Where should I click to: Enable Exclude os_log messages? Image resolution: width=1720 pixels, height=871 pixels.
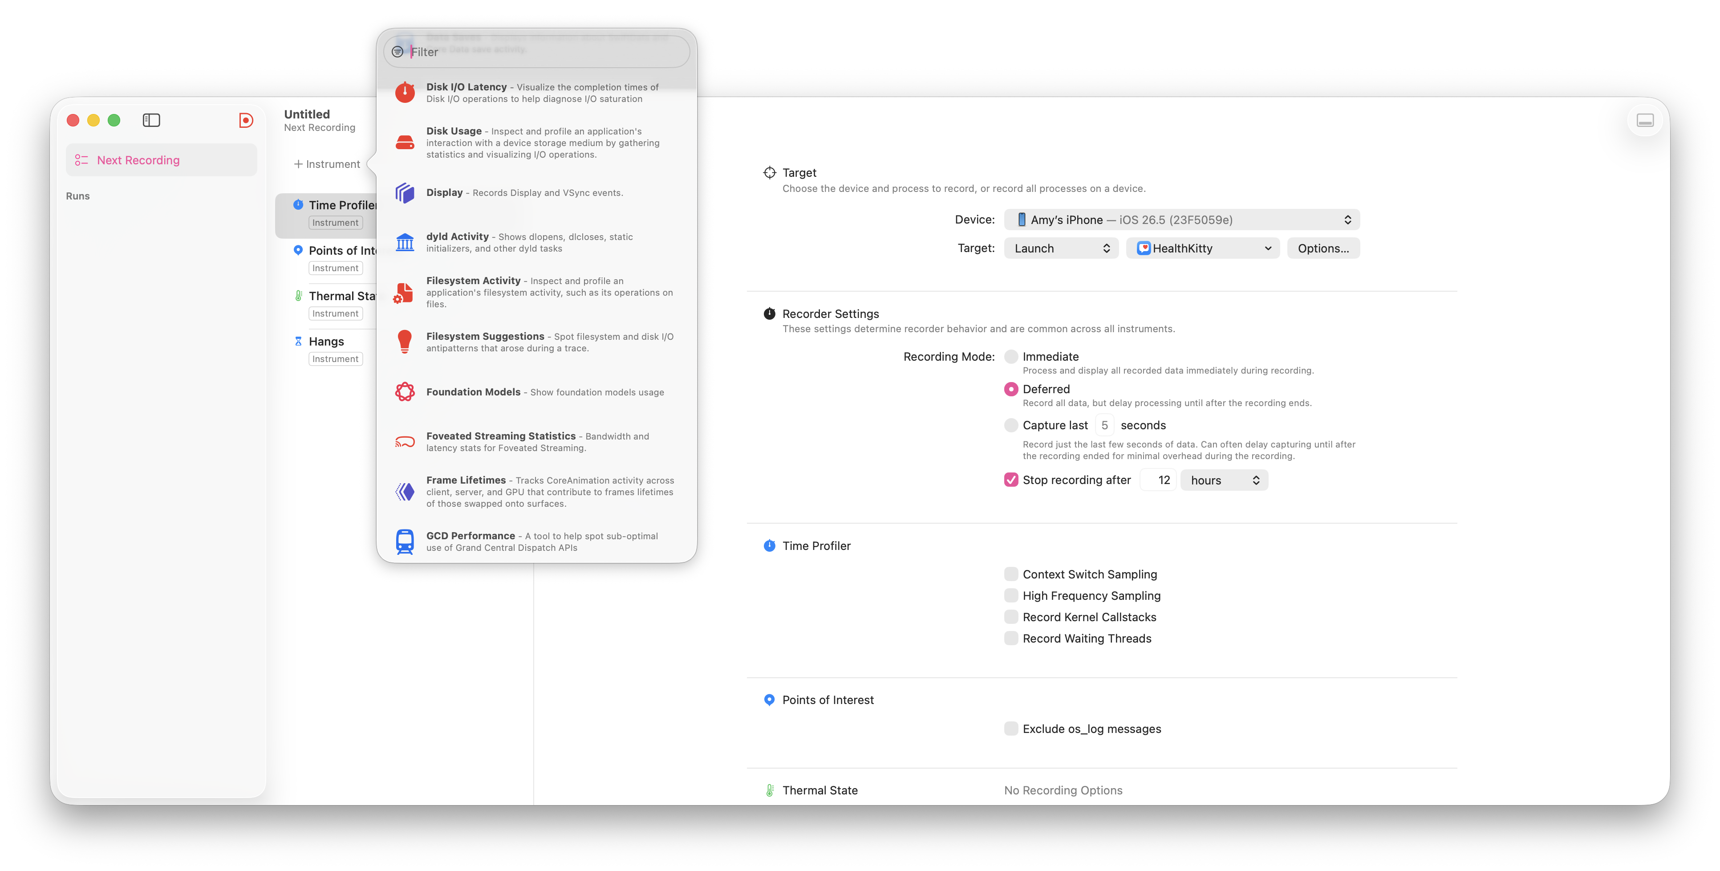pos(1011,728)
